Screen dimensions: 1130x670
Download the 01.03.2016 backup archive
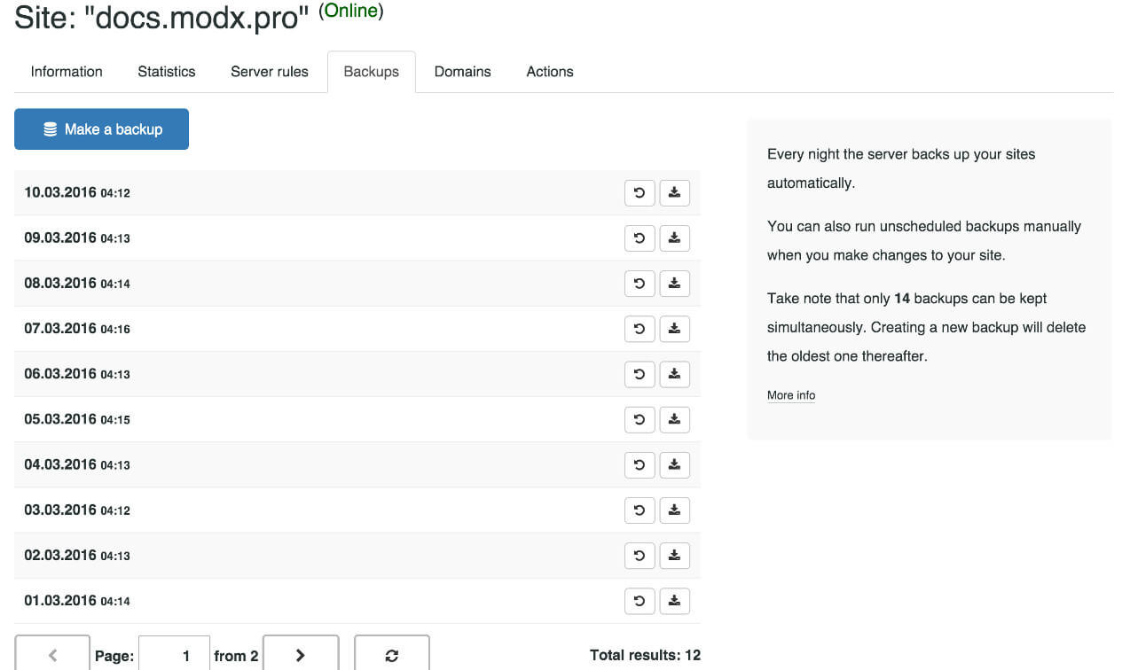674,601
